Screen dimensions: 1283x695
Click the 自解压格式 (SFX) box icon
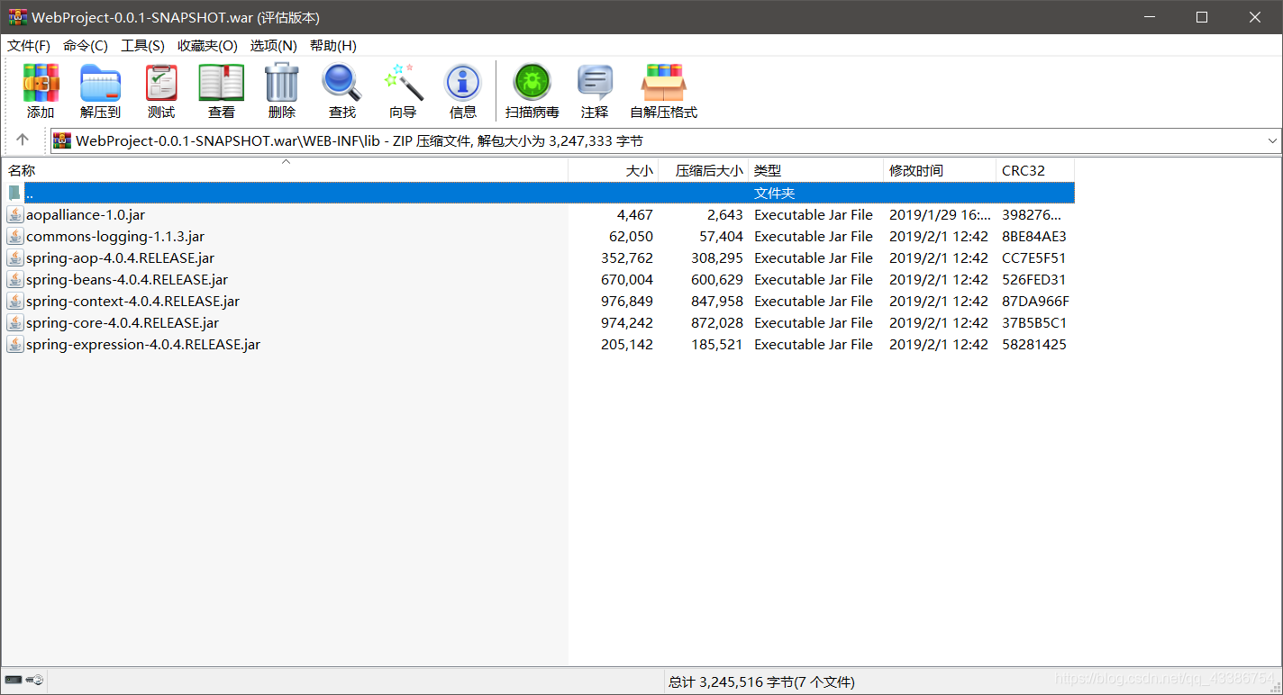point(663,83)
